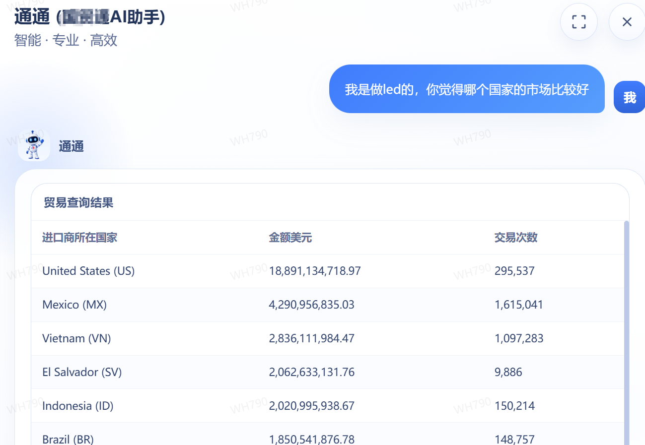The image size is (645, 445).
Task: Click the transaction count 9,886
Action: click(x=508, y=372)
